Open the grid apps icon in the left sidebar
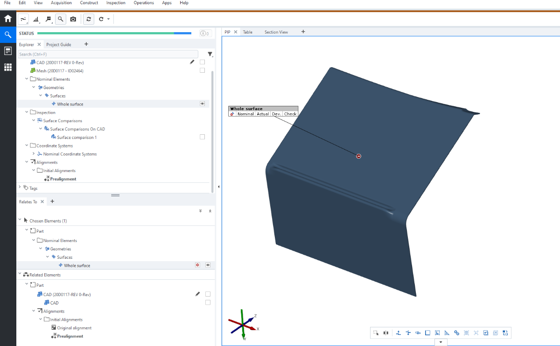Screen dimensions: 560x346 tap(8, 67)
